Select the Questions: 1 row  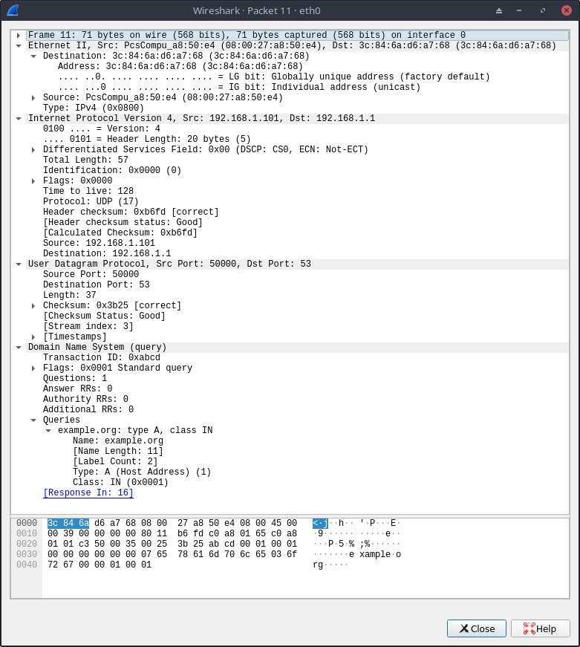tap(75, 378)
